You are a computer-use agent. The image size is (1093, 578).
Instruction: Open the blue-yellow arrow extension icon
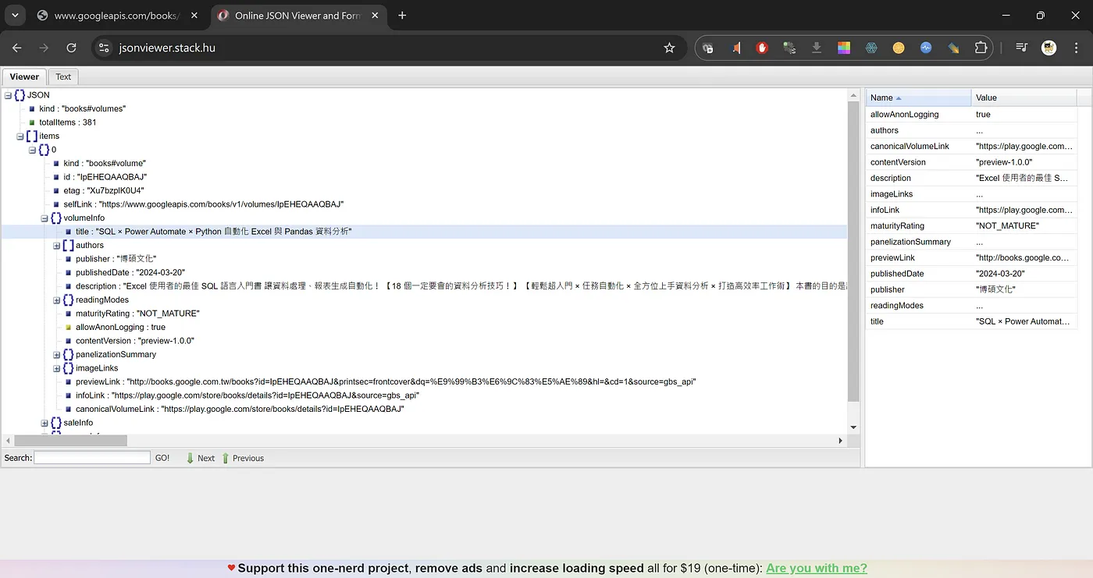tap(953, 48)
